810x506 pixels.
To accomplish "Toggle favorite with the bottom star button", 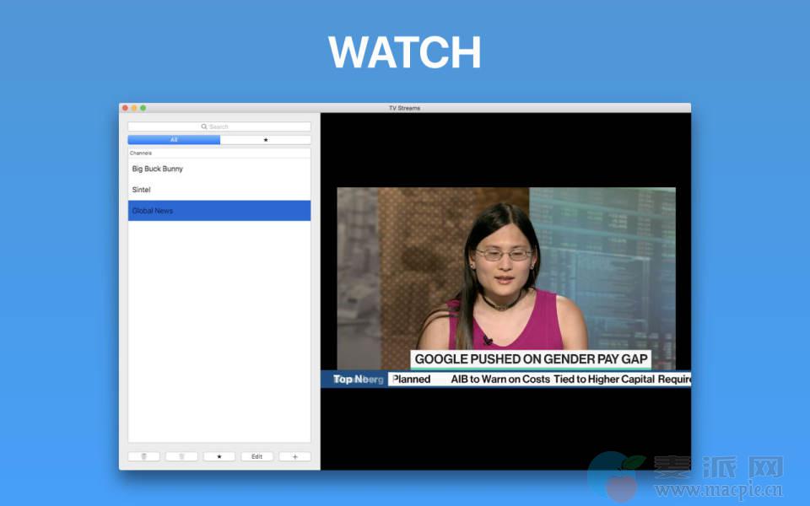I will pos(219,456).
